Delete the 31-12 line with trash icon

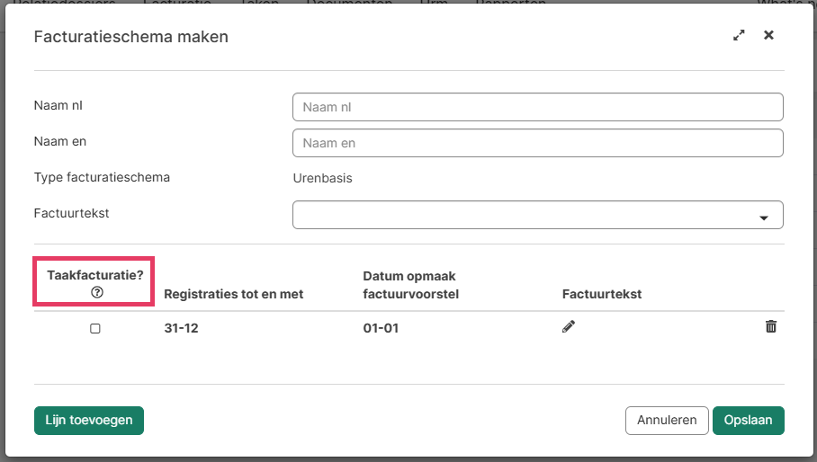click(x=771, y=327)
